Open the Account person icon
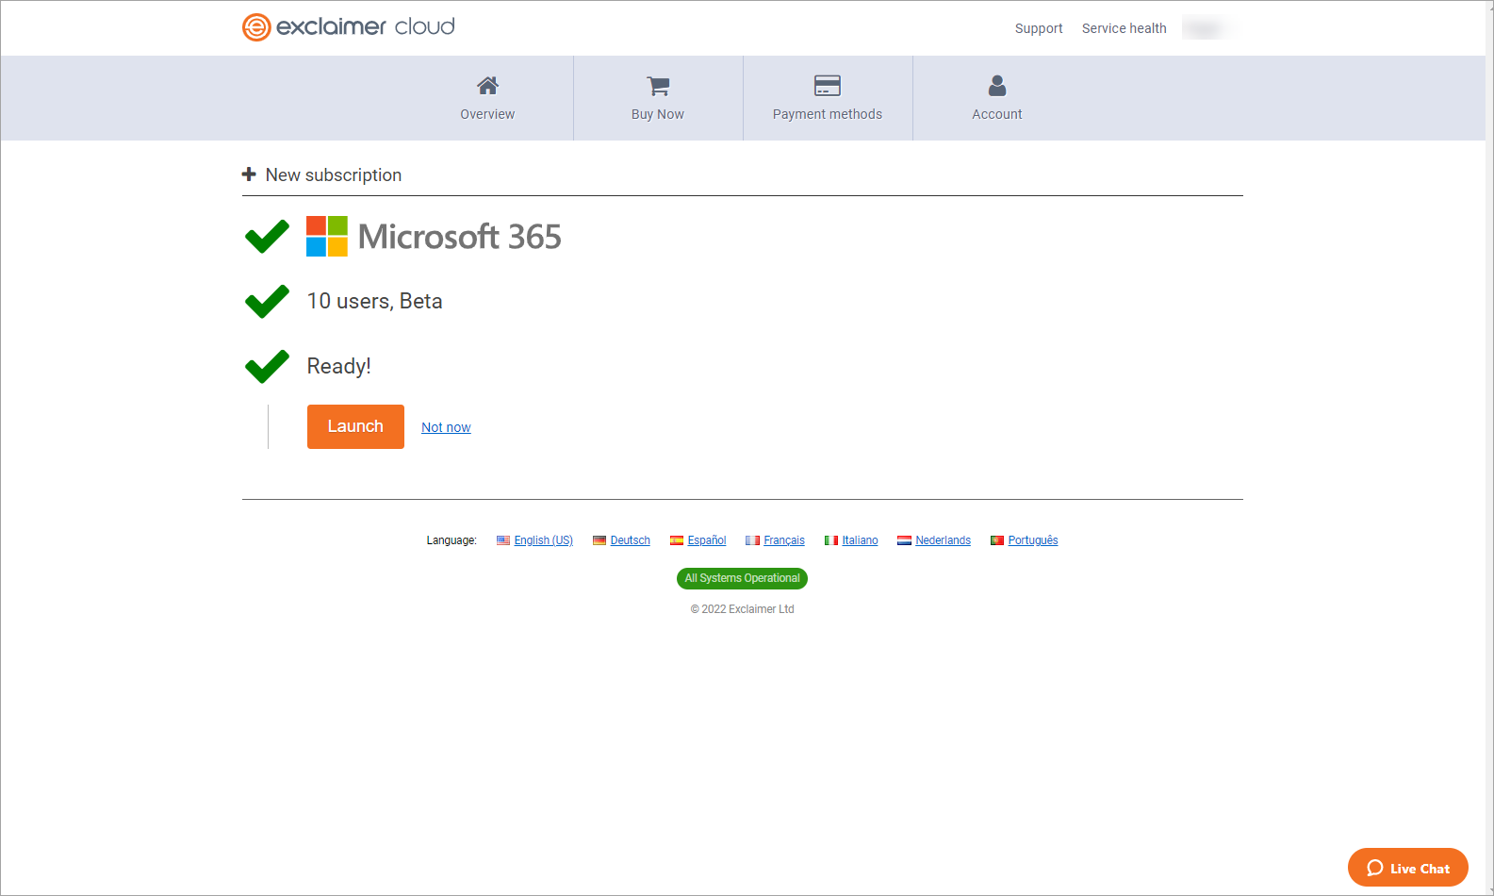 (996, 86)
